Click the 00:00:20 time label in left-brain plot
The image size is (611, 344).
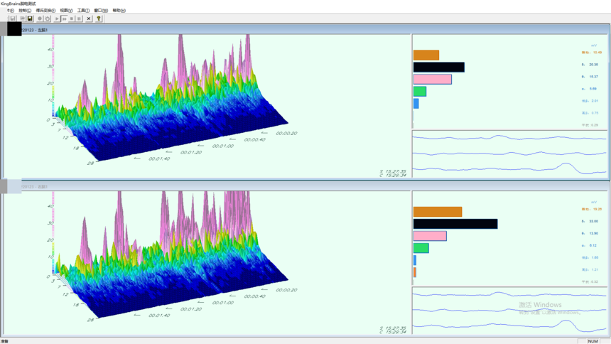(x=286, y=134)
